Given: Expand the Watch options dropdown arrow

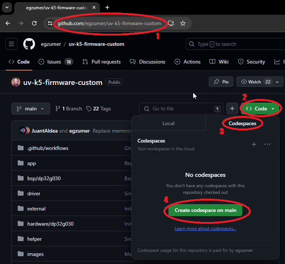Looking at the screenshot, I should tap(277, 82).
